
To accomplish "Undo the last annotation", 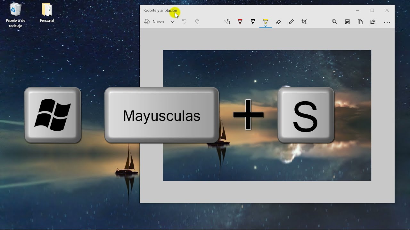I will (x=184, y=22).
